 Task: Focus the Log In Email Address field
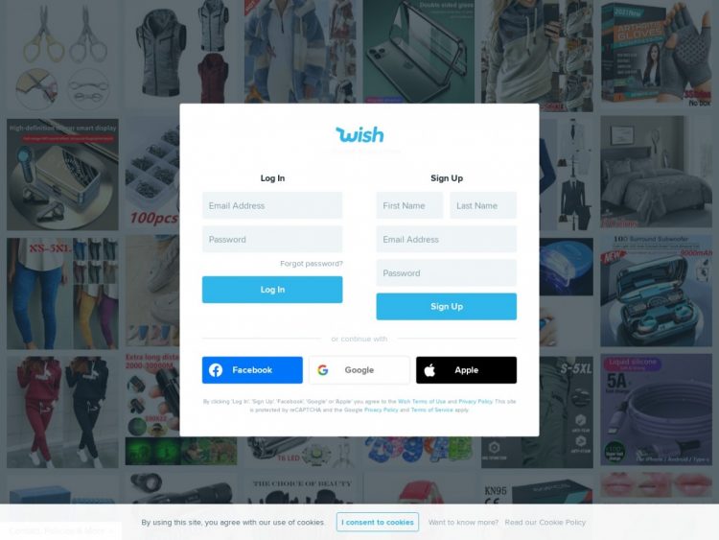[x=272, y=205]
